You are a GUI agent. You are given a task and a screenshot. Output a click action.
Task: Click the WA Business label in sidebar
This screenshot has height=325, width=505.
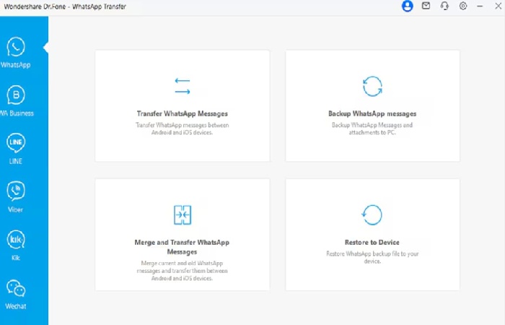coord(17,113)
